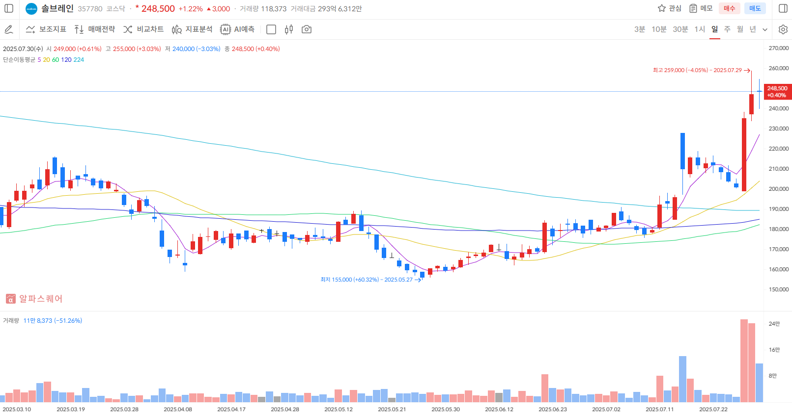Click the 200,000 price axis label
This screenshot has width=792, height=413.
pyautogui.click(x=779, y=189)
